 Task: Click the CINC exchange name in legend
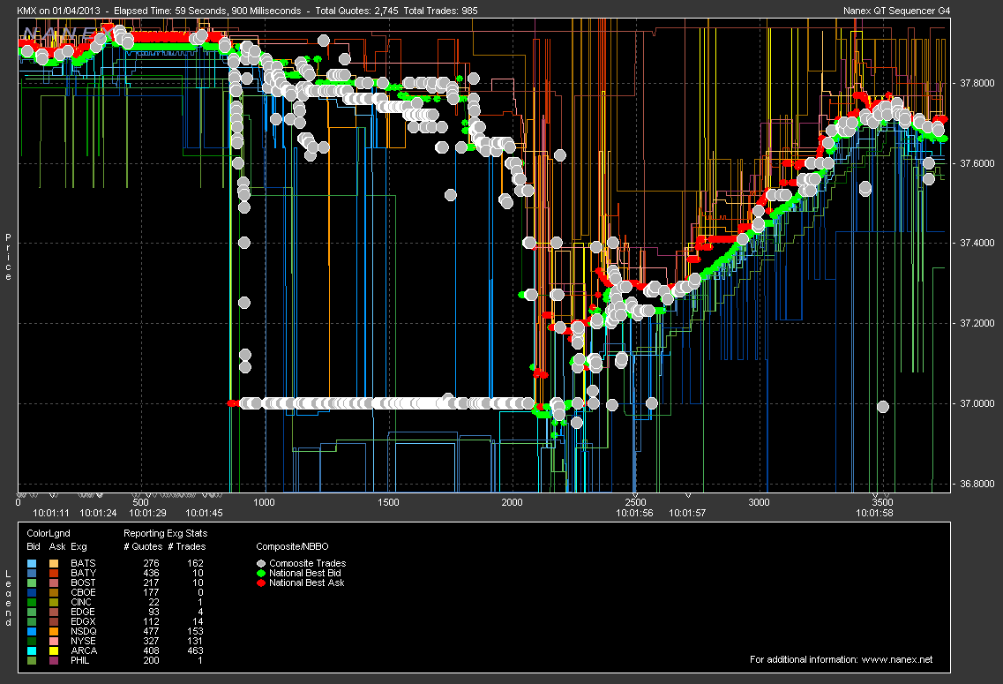pyautogui.click(x=81, y=602)
